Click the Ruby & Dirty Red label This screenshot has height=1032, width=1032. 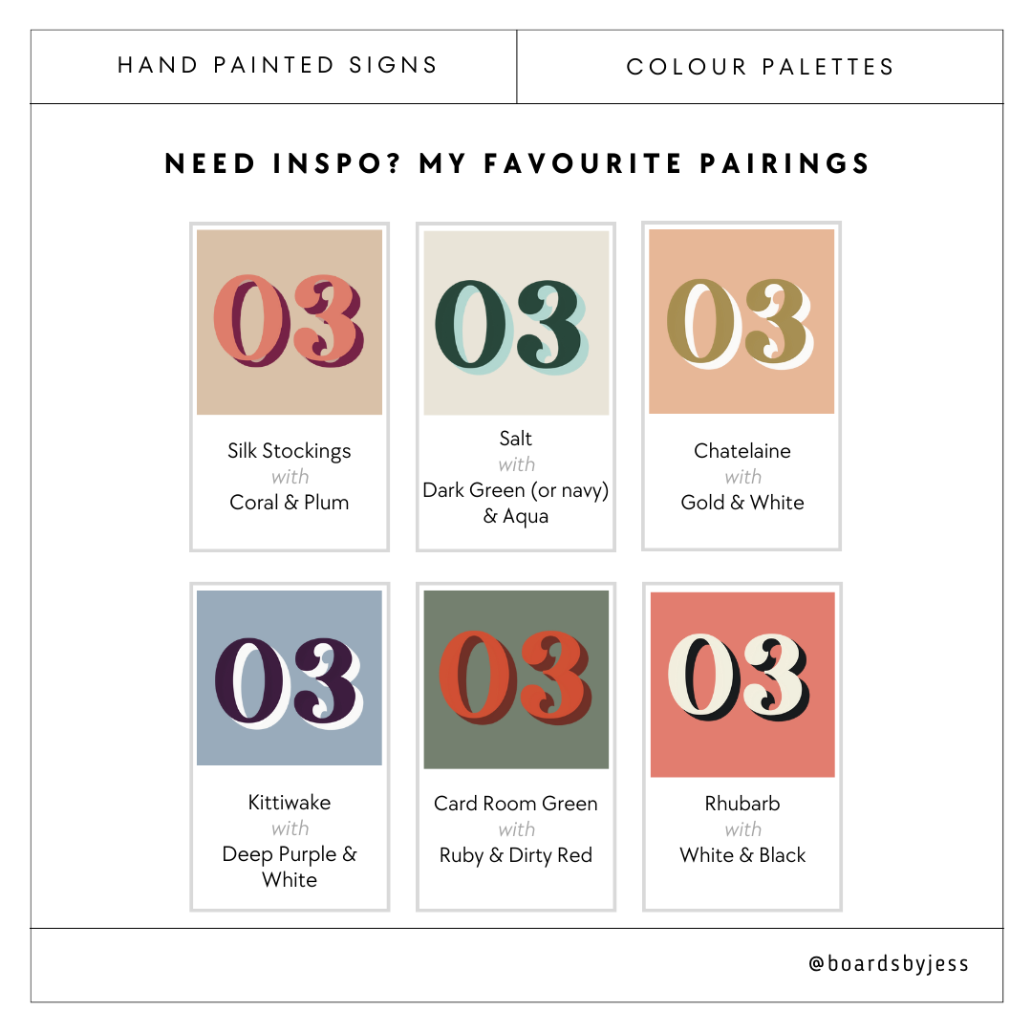516,855
